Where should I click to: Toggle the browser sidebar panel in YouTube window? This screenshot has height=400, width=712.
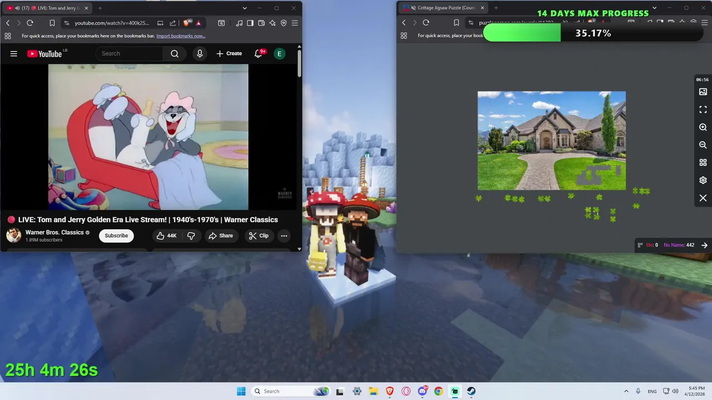tap(250, 23)
